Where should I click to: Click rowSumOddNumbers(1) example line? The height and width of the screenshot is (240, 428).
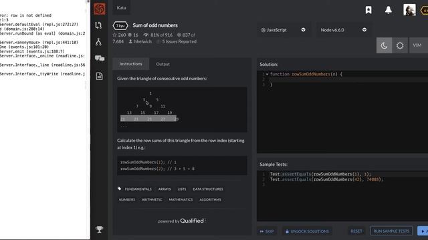click(148, 162)
